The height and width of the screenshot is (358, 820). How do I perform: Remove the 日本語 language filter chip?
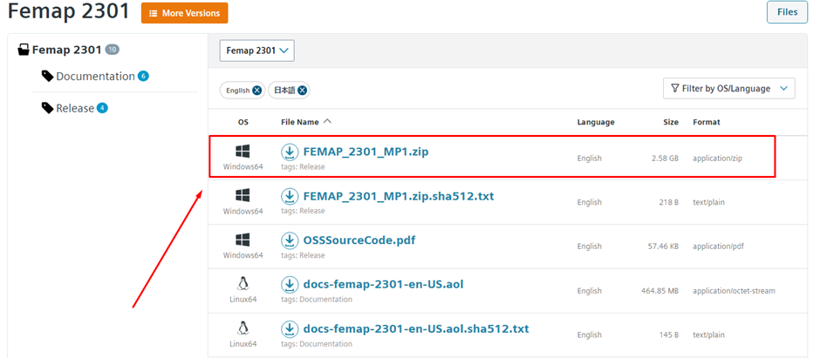click(303, 91)
